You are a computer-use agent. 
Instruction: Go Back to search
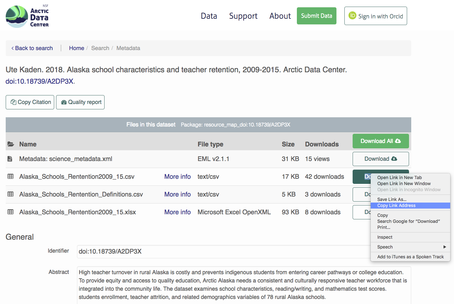(x=32, y=48)
